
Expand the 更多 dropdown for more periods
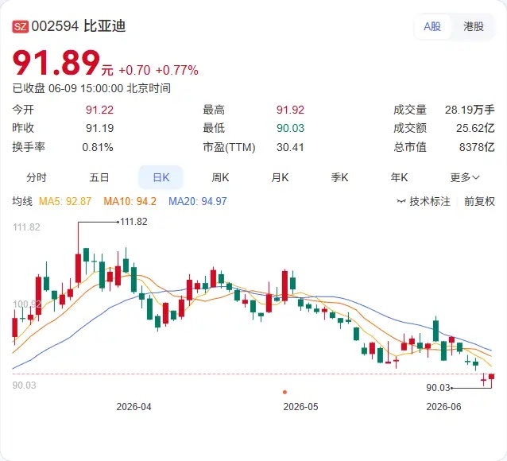pos(465,177)
